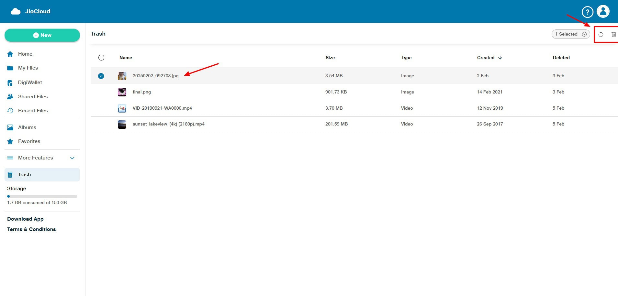Open the Terms & Conditions link
The image size is (618, 296).
(31, 229)
